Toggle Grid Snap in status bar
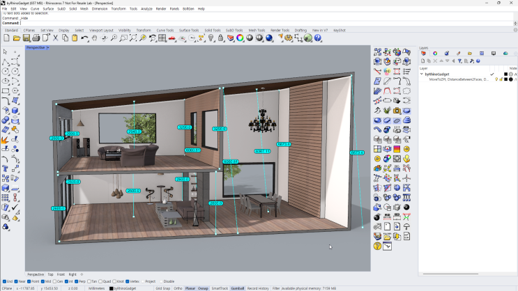This screenshot has width=518, height=291. click(x=163, y=288)
